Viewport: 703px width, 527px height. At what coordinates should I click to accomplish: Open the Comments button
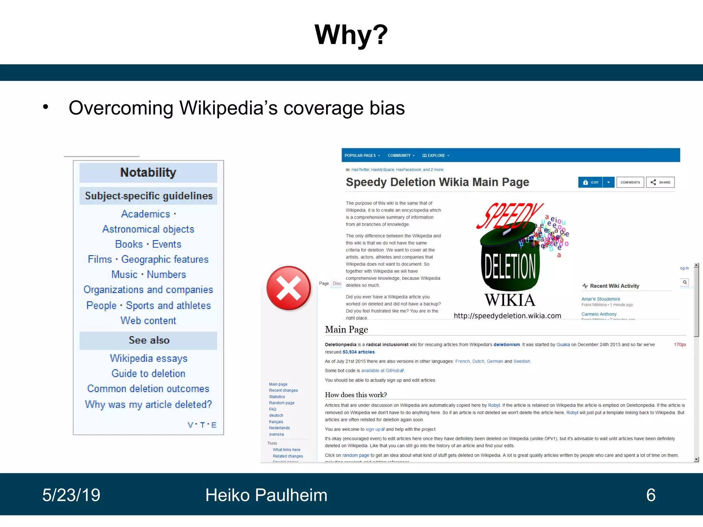point(630,182)
